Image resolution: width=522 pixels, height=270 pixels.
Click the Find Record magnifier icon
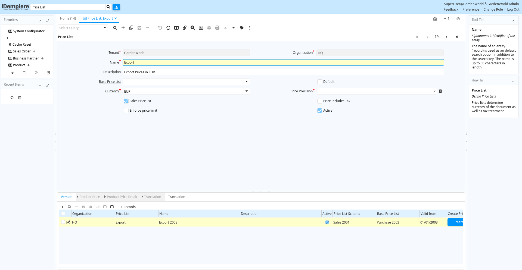pos(115,28)
